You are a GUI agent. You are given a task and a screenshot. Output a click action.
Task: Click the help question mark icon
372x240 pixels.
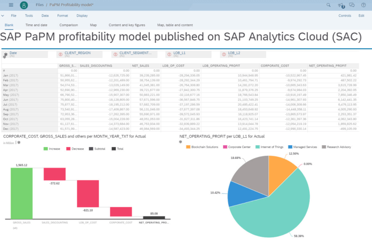click(364, 5)
